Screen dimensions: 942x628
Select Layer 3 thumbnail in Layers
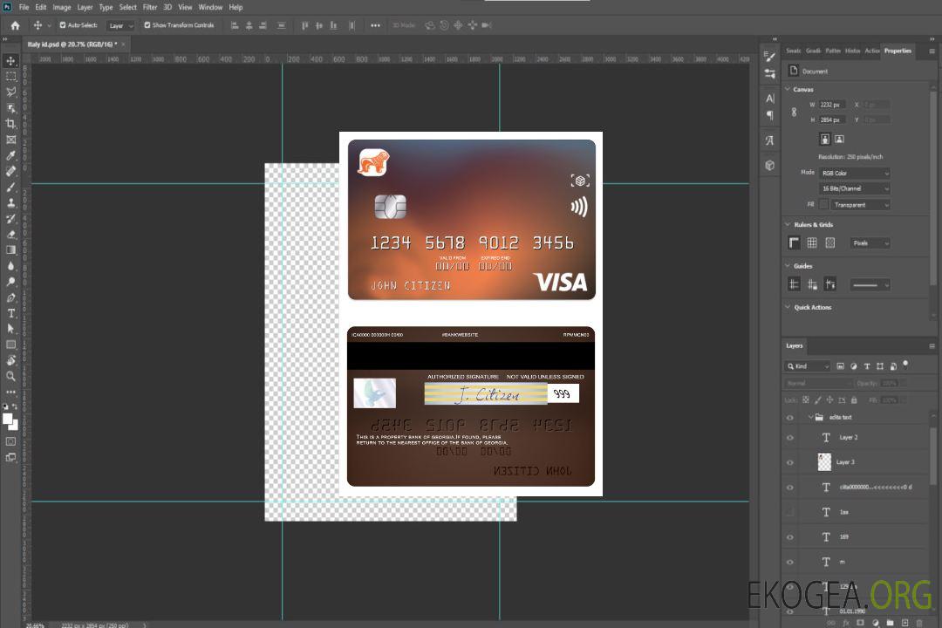pos(824,462)
